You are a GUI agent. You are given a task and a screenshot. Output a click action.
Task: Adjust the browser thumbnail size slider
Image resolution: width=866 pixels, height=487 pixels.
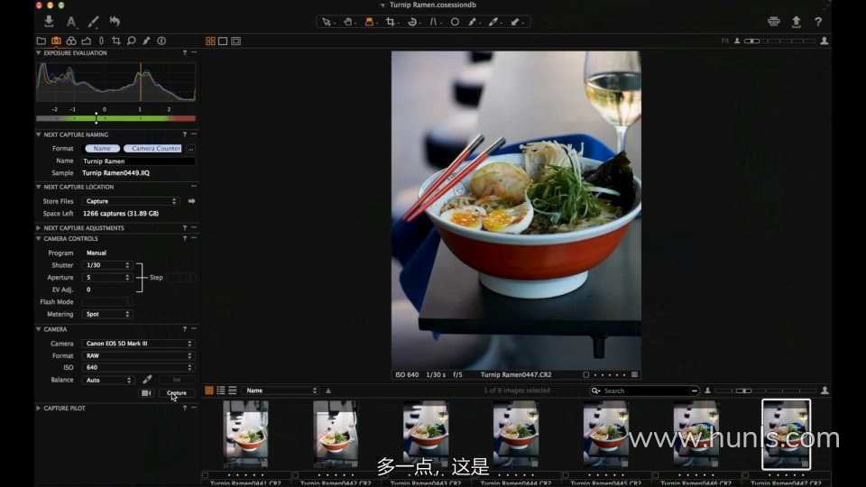[x=742, y=391]
